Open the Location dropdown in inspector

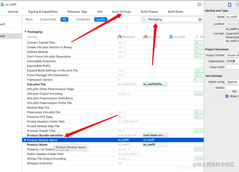pos(232,24)
